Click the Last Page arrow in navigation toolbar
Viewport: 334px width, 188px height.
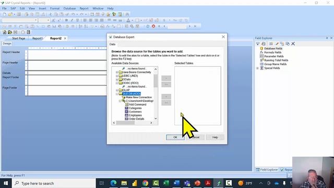point(195,26)
